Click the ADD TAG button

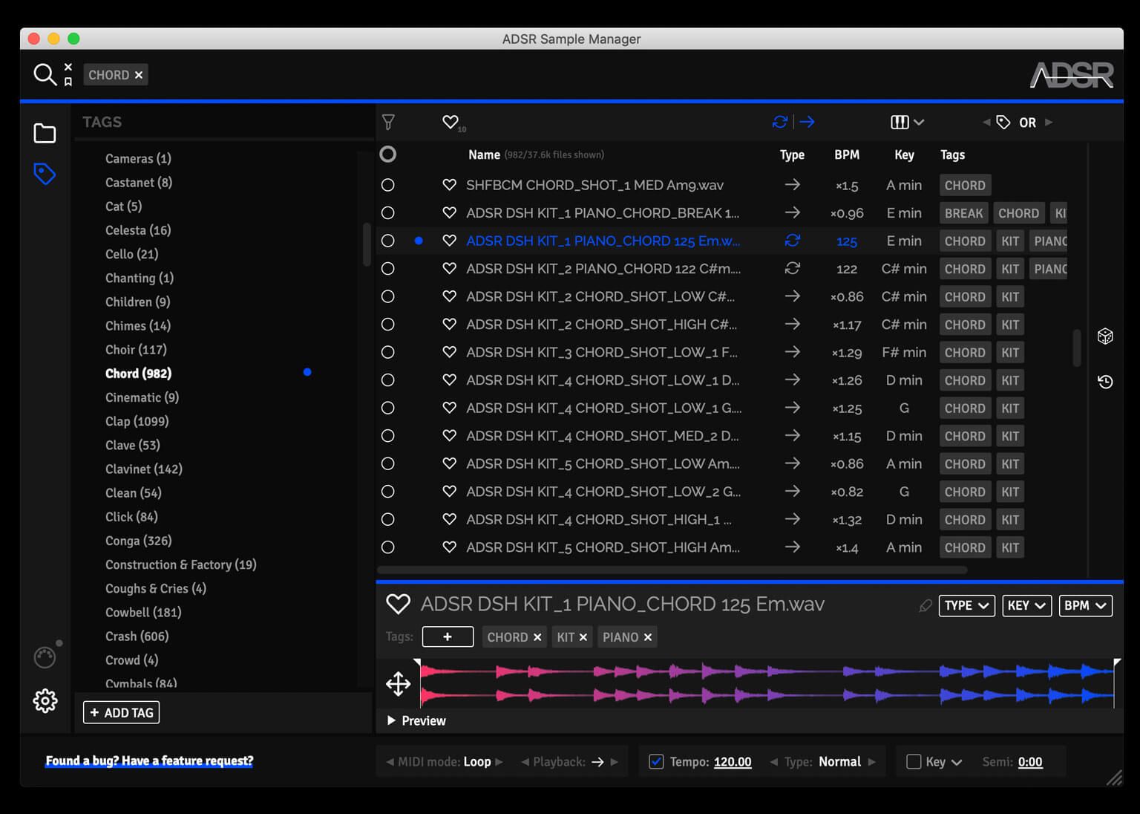(x=121, y=712)
